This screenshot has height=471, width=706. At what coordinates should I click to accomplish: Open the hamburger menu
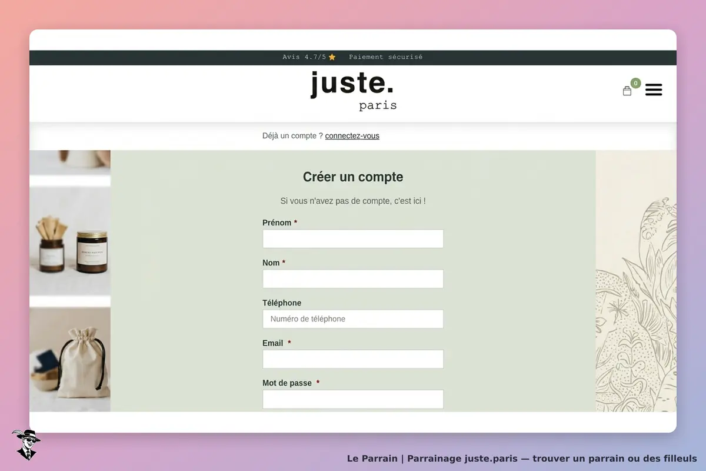[x=654, y=89]
